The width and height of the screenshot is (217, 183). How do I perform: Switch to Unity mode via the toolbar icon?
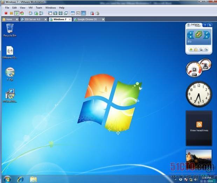point(61,13)
